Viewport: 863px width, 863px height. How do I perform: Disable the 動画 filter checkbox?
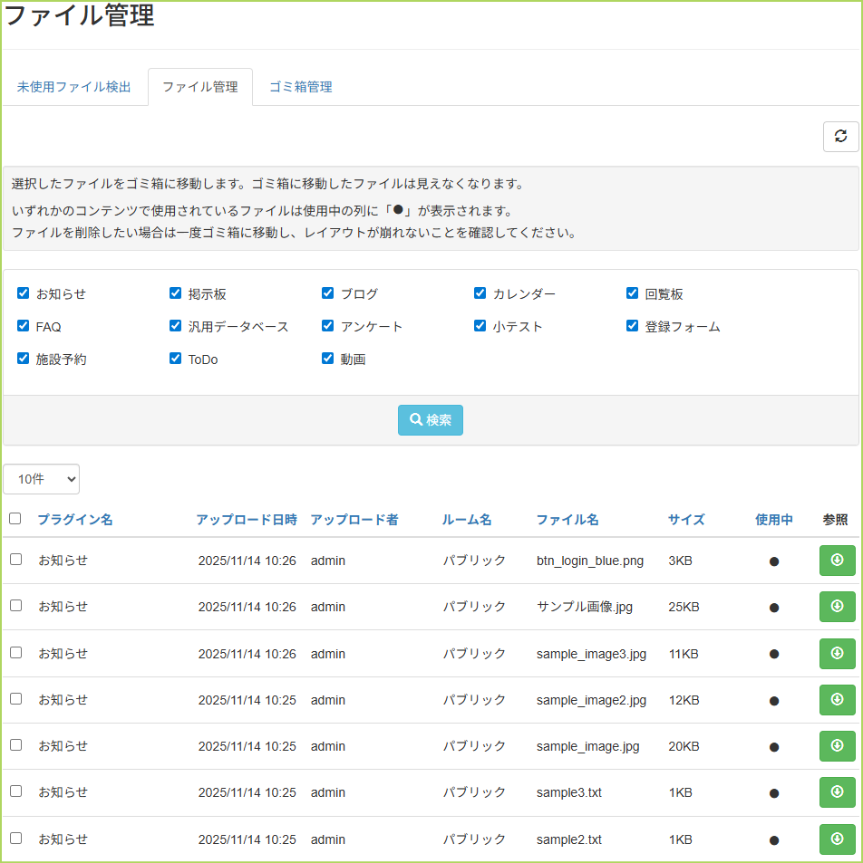328,359
